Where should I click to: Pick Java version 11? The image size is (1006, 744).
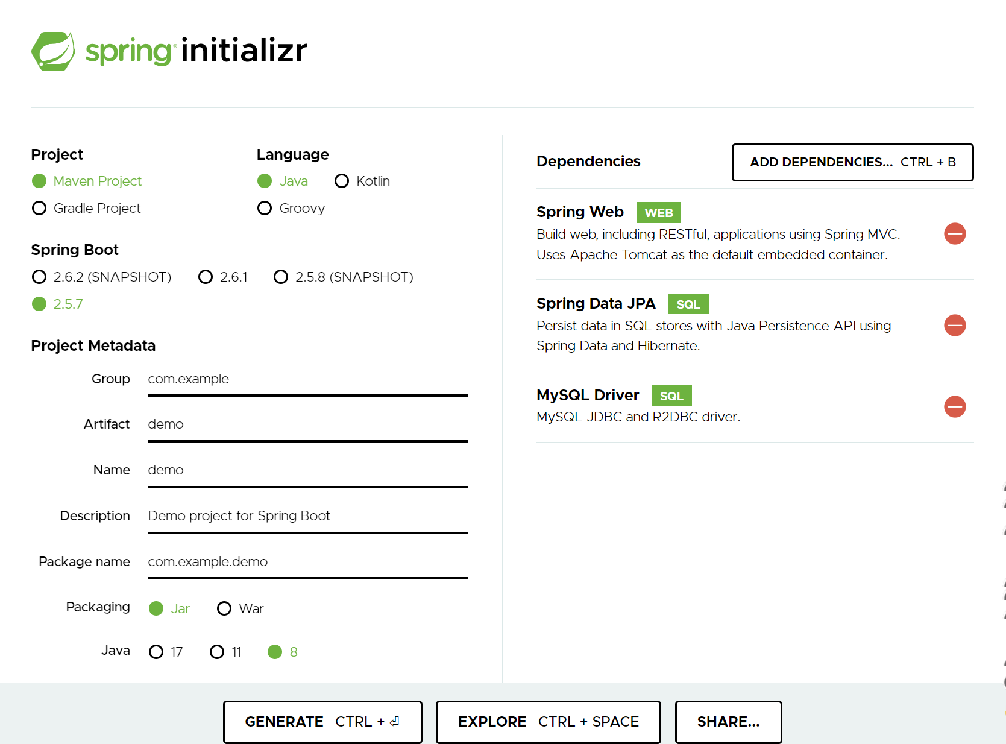(x=225, y=652)
